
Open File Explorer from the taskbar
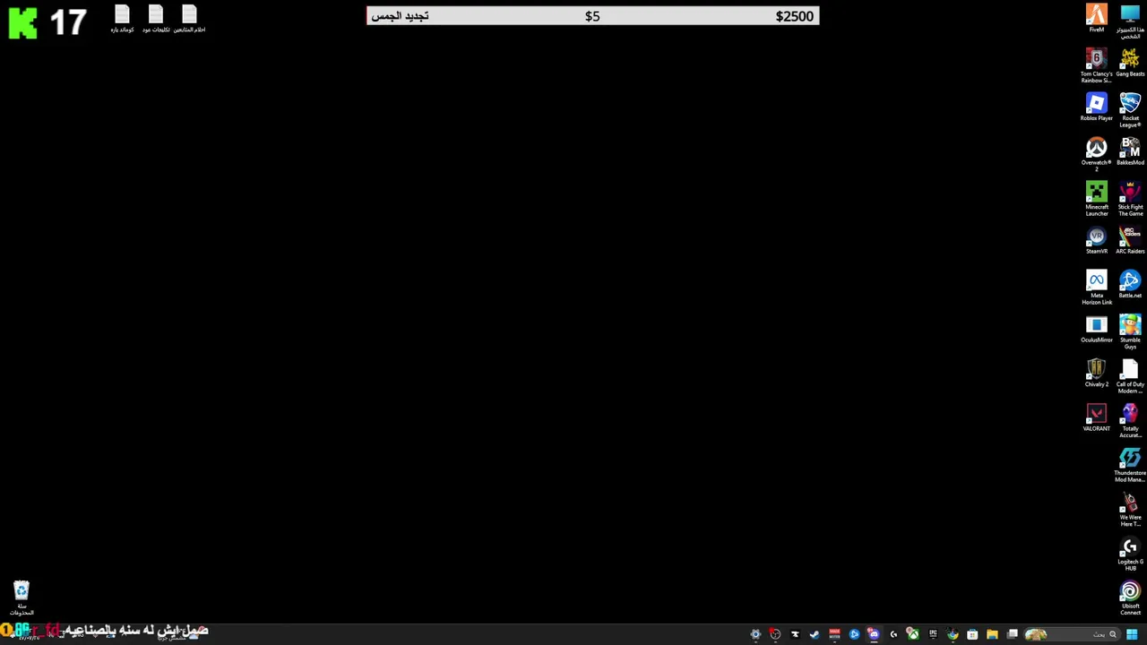coord(992,634)
